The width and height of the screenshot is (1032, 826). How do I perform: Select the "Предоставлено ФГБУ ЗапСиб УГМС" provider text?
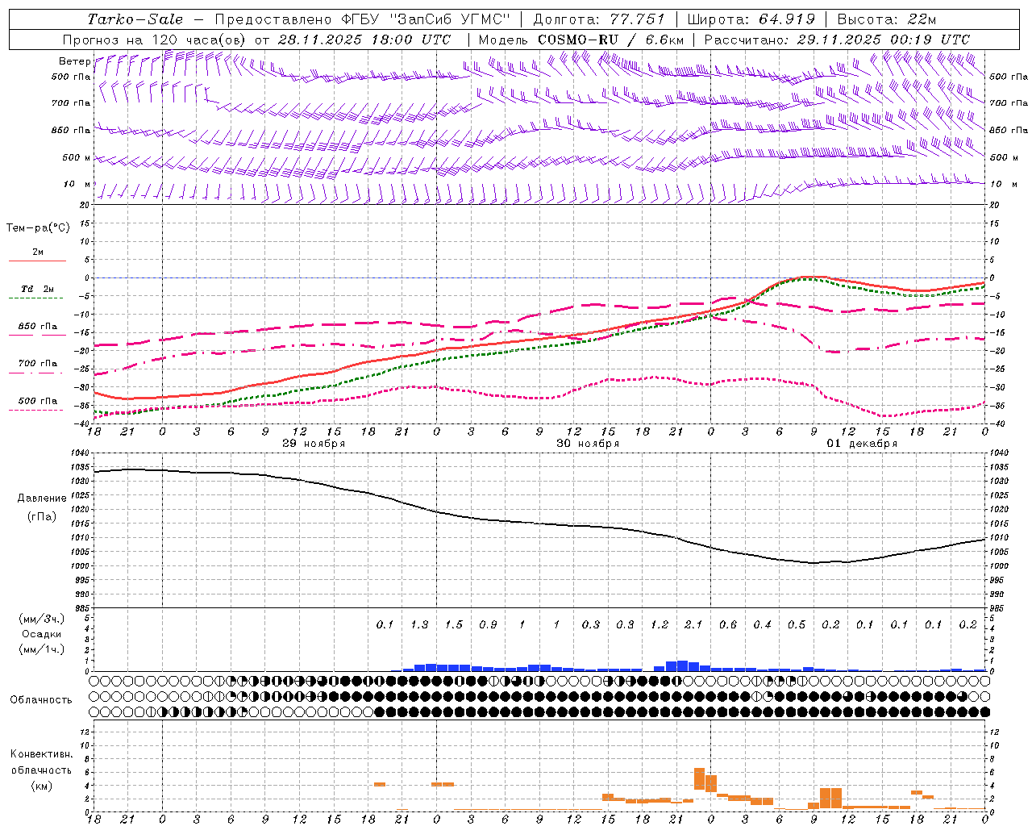click(x=363, y=19)
